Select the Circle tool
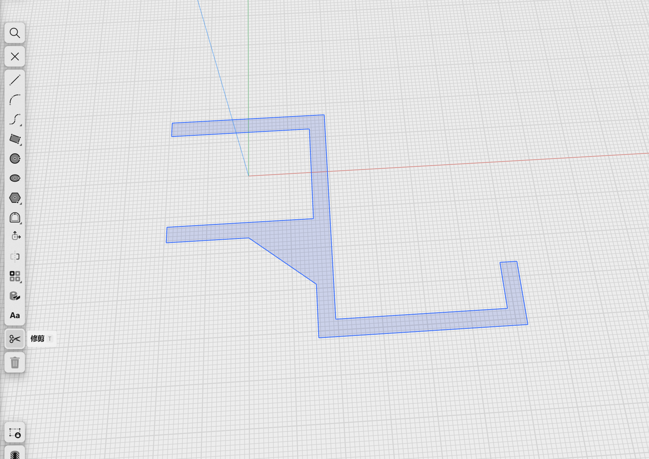This screenshot has height=459, width=649. pyautogui.click(x=15, y=158)
